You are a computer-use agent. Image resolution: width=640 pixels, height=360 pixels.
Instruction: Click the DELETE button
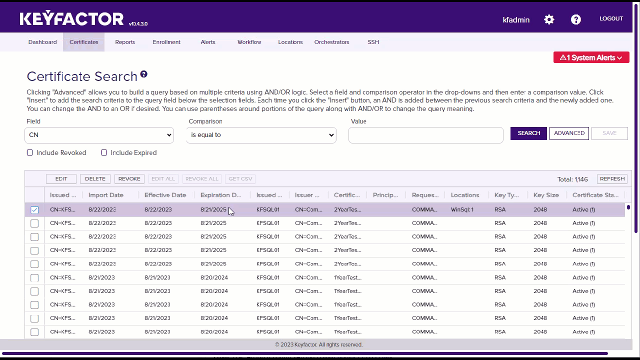pos(95,178)
